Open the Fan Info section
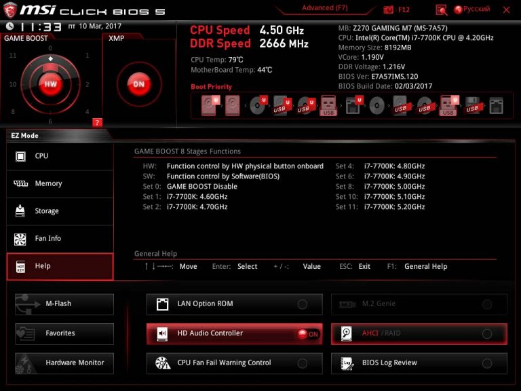521x391 pixels. tap(60, 239)
